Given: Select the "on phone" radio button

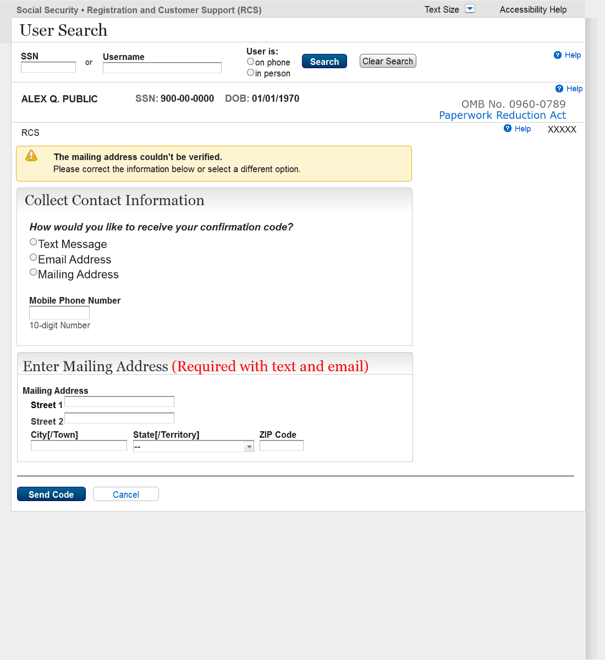Looking at the screenshot, I should point(250,62).
